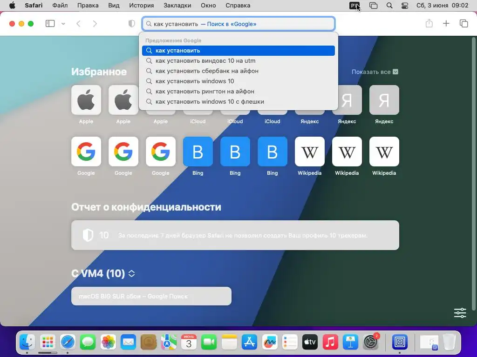Image resolution: width=477 pixels, height=357 pixels.
Task: Choose suggestion "как установить сбербанк на айфон"
Action: click(238, 71)
